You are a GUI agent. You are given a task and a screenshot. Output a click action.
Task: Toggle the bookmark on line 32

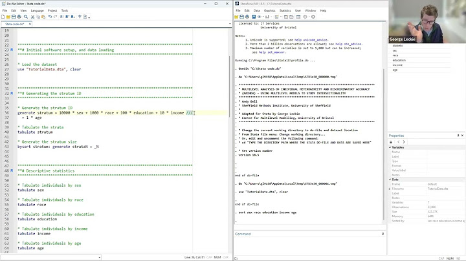click(x=12, y=93)
